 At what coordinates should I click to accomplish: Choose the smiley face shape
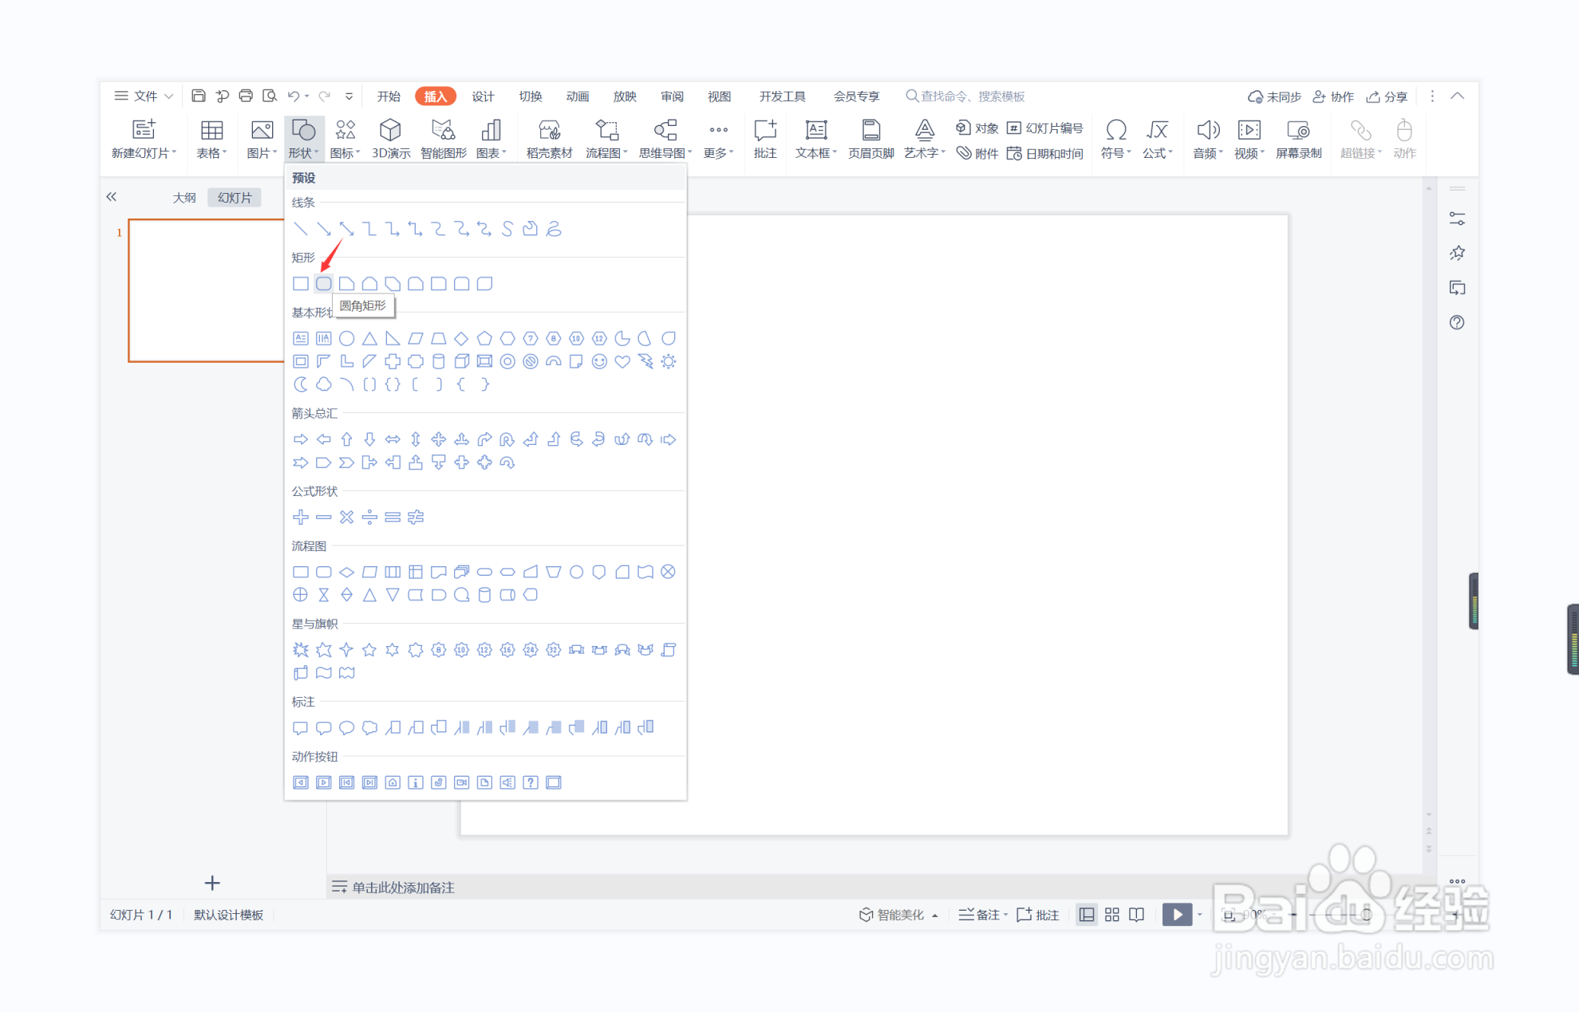coord(599,361)
